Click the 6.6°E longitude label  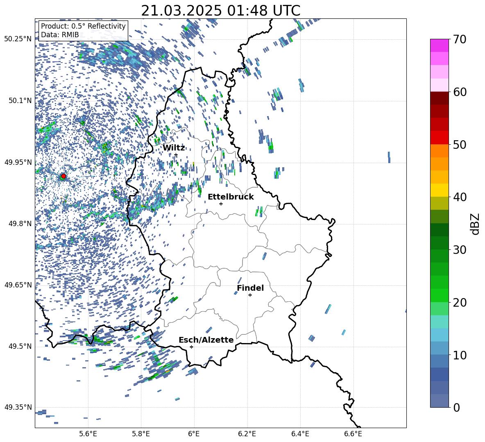[x=353, y=434]
